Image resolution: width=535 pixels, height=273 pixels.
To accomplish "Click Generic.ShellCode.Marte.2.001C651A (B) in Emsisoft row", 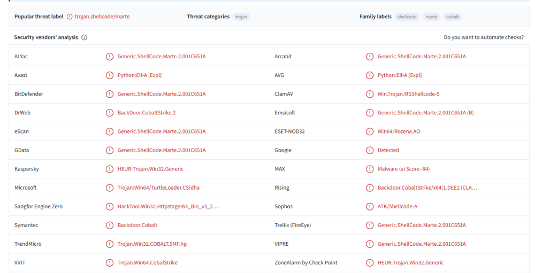I will click(x=425, y=113).
